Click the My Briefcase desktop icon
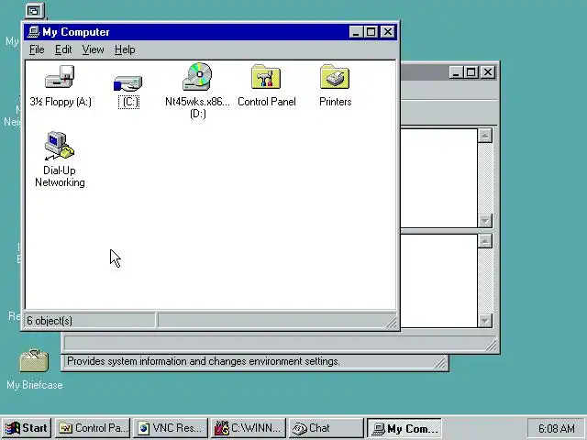Image resolution: width=587 pixels, height=440 pixels. tap(34, 361)
